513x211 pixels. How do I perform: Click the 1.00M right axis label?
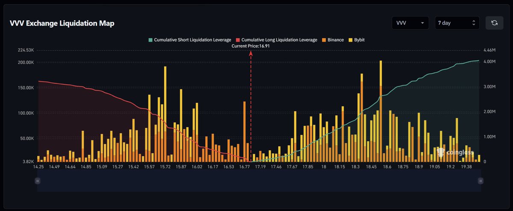pyautogui.click(x=489, y=137)
